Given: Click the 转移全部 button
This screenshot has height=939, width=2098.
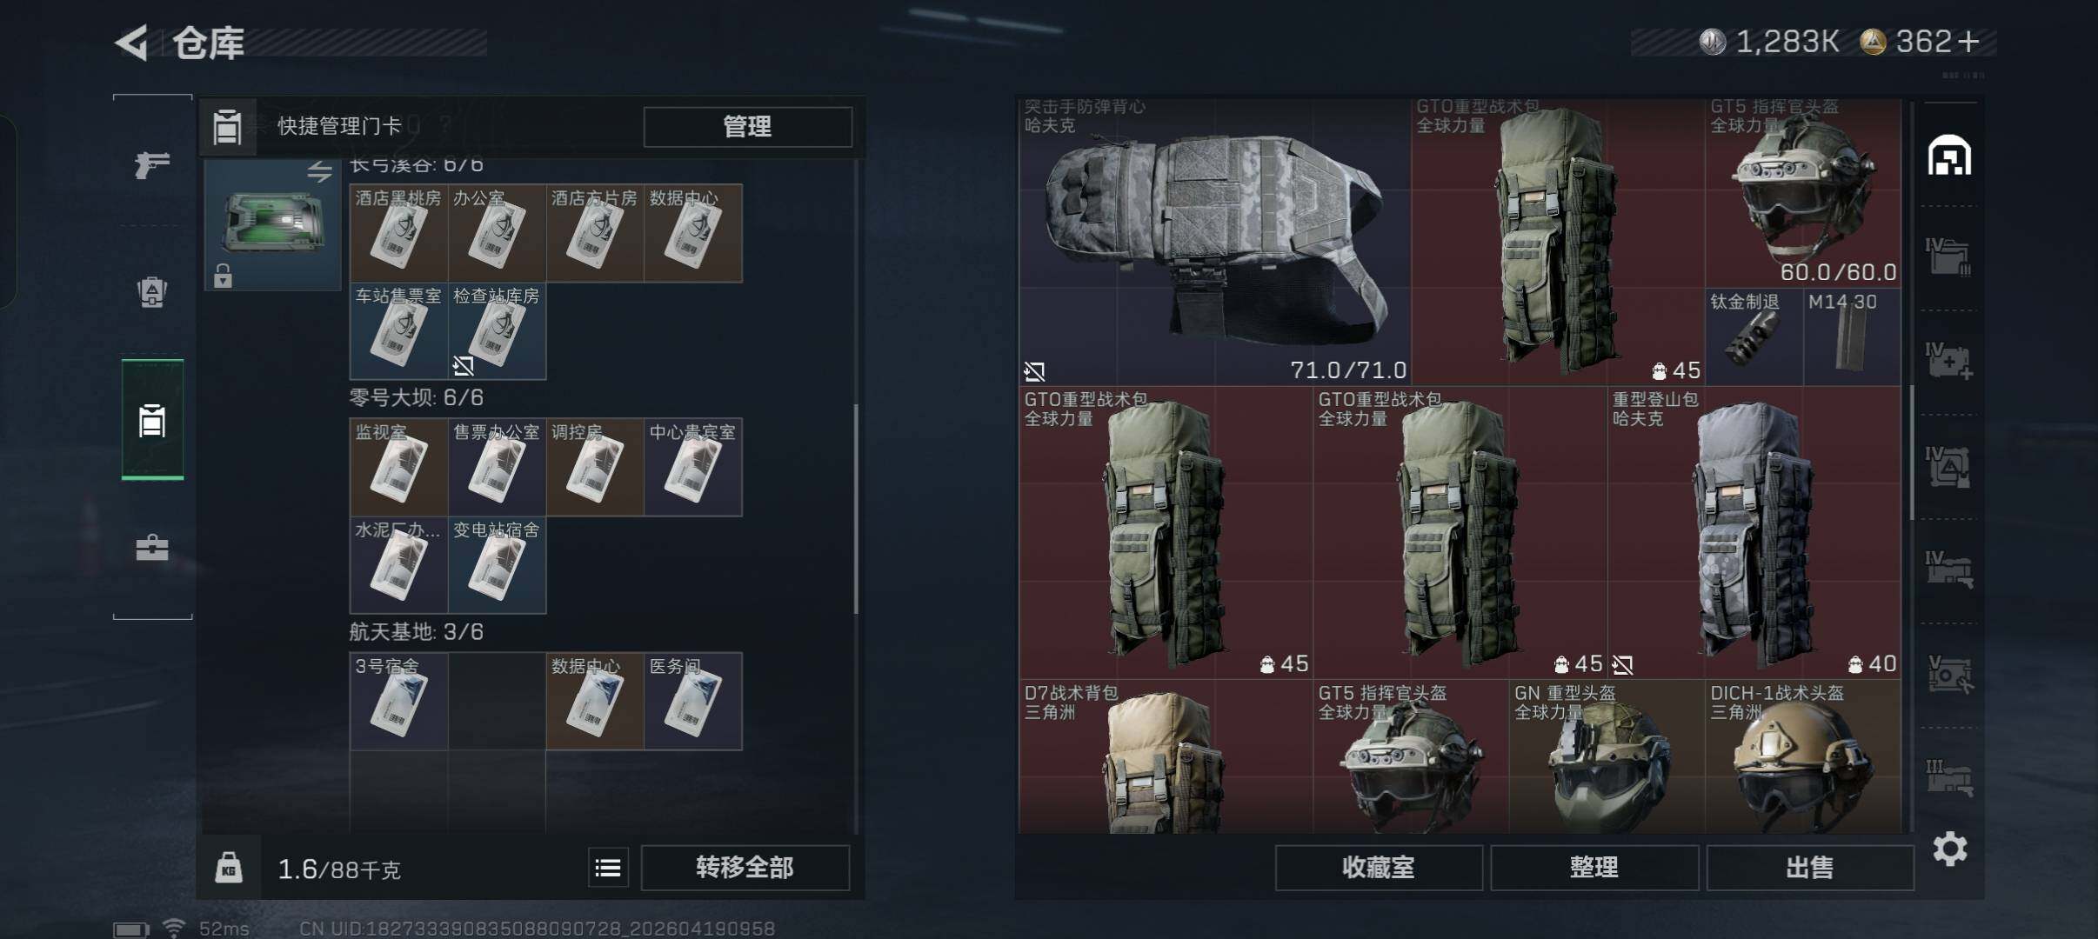Looking at the screenshot, I should 745,868.
